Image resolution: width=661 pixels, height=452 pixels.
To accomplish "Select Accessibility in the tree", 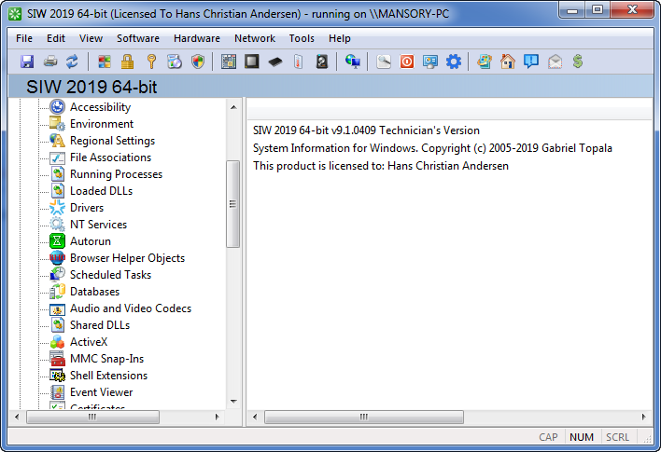I will tap(100, 107).
